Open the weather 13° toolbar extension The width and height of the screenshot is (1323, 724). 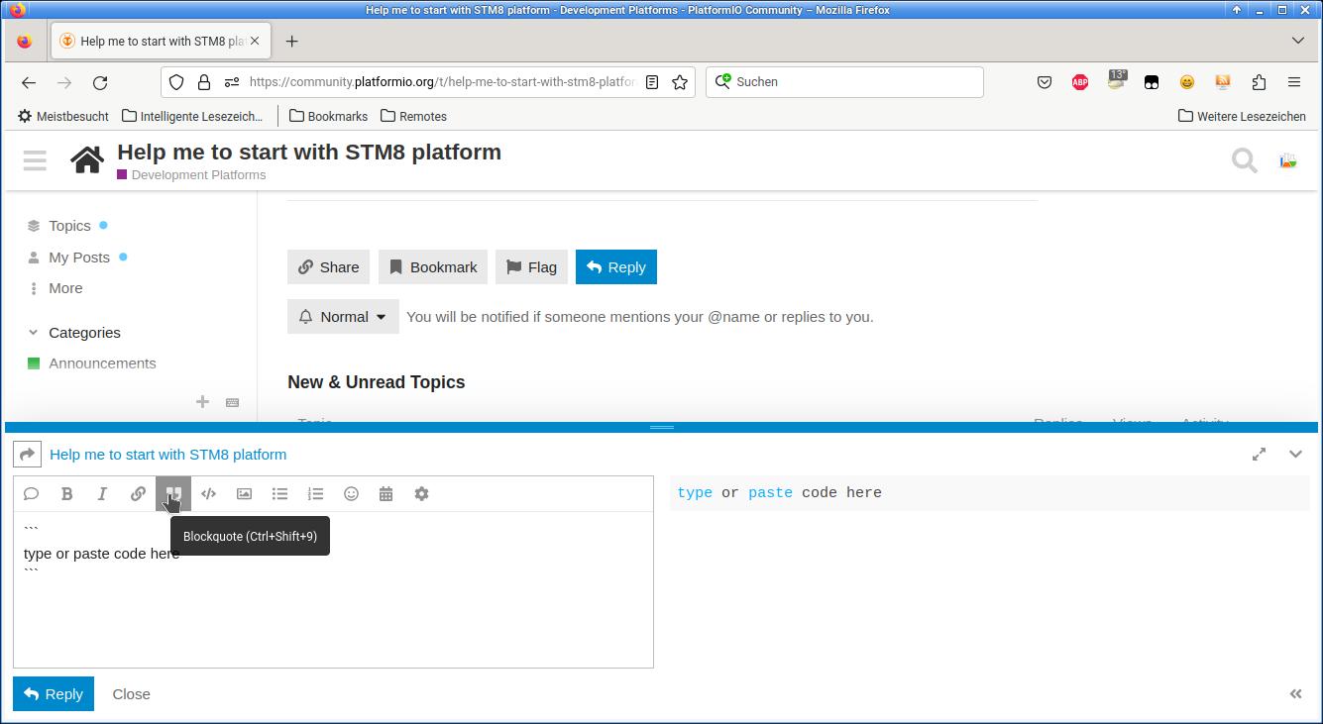coord(1117,81)
